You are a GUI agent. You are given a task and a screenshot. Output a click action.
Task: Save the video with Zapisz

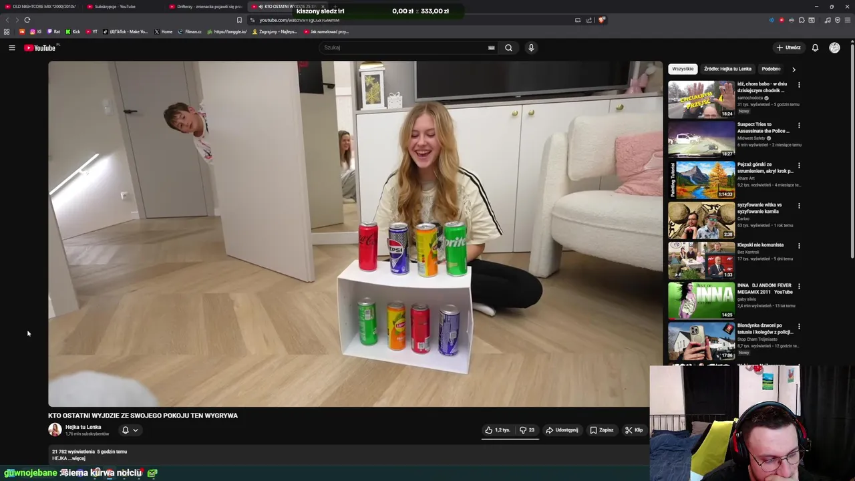coord(601,430)
